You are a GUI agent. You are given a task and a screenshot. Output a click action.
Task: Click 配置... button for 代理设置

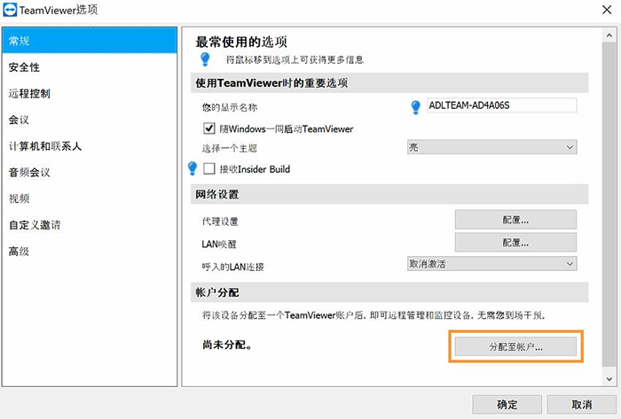515,220
